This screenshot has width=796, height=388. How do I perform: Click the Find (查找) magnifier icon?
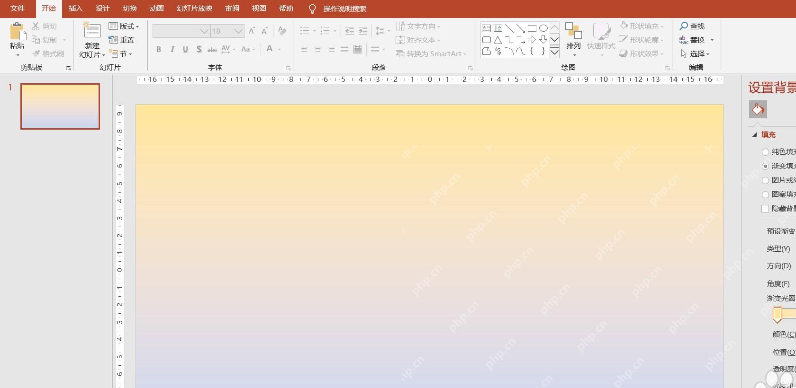(x=684, y=26)
